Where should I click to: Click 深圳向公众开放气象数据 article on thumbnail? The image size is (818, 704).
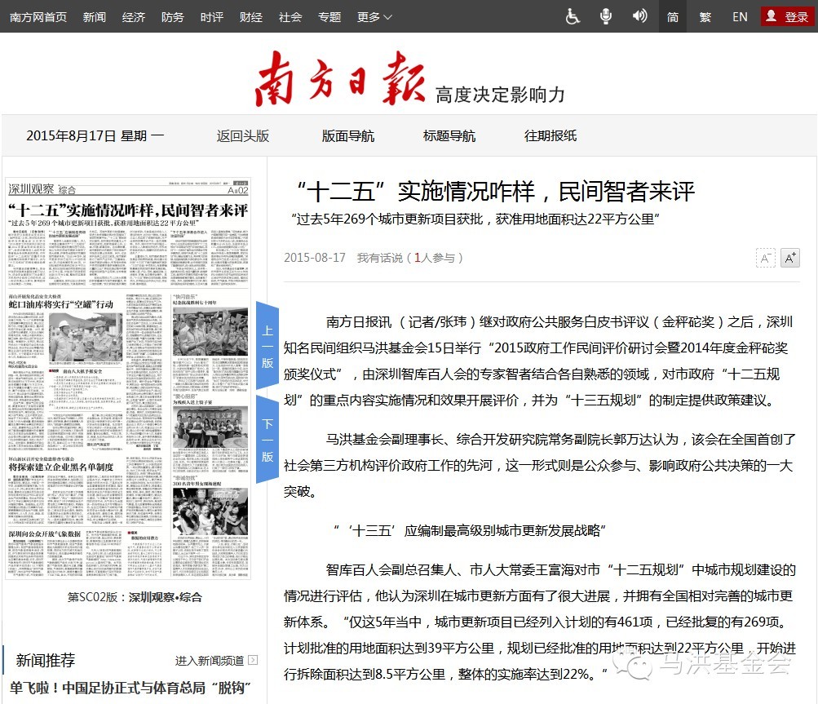coord(45,534)
